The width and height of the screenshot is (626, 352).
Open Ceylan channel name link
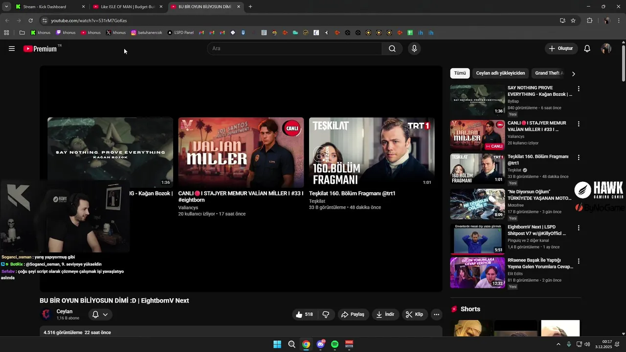point(65,311)
